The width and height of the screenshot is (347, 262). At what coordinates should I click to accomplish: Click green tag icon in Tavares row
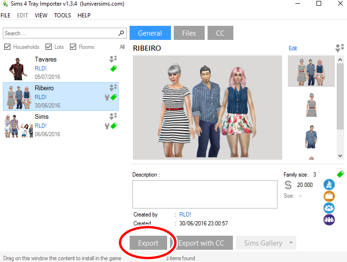114,69
